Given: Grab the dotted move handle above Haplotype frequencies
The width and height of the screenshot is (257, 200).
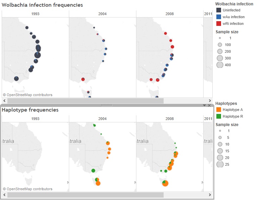Looking at the screenshot, I should point(106,105).
